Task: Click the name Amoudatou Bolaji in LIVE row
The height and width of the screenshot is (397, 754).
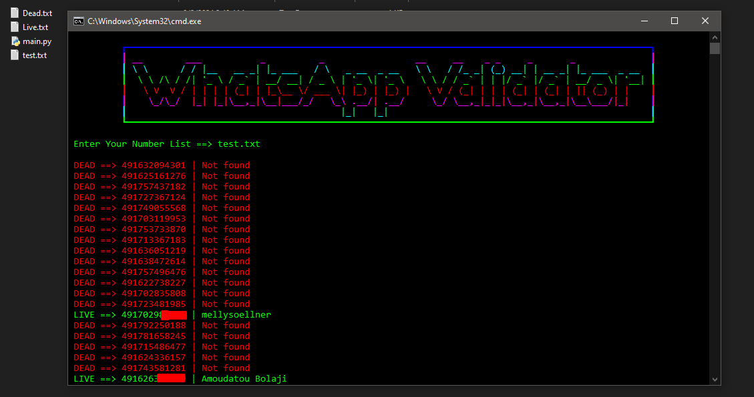Action: 244,379
